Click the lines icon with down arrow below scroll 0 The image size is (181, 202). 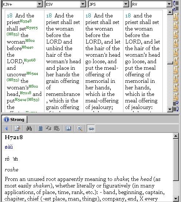pyautogui.click(x=176, y=103)
